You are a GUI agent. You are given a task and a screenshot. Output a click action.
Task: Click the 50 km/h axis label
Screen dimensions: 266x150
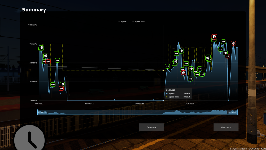(x=33, y=63)
